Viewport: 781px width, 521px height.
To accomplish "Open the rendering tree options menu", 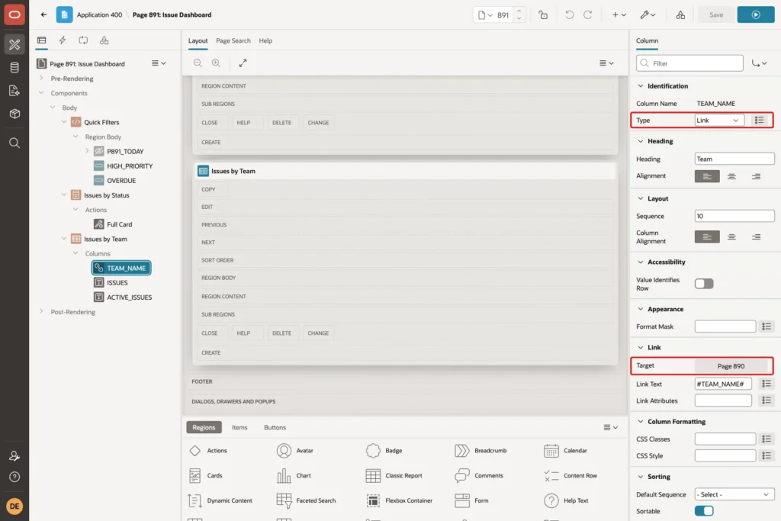I will pyautogui.click(x=159, y=63).
